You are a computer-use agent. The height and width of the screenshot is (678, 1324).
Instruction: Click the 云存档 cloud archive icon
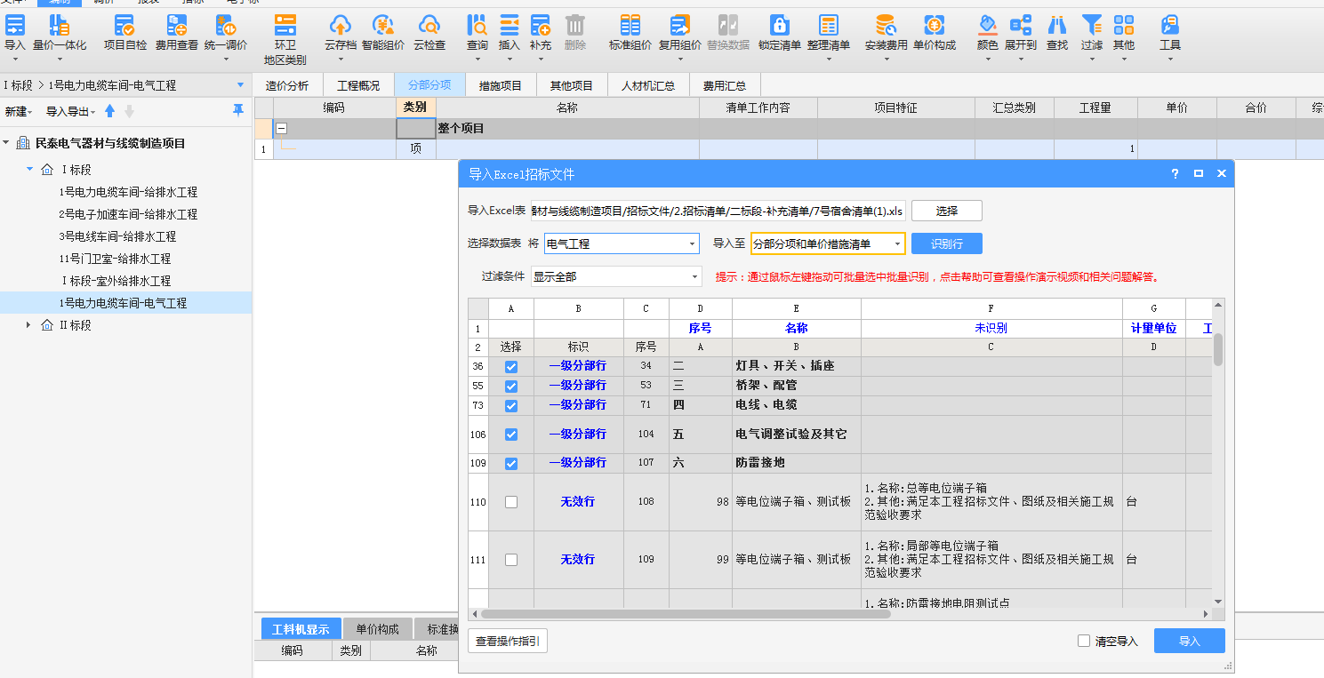(341, 25)
